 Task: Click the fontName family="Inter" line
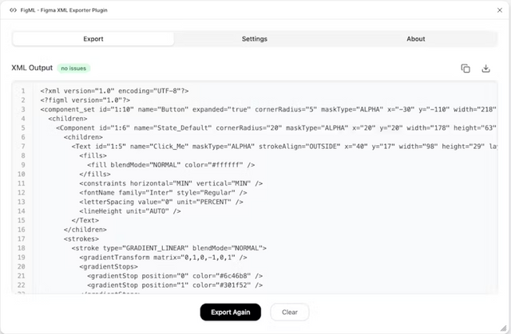point(163,193)
